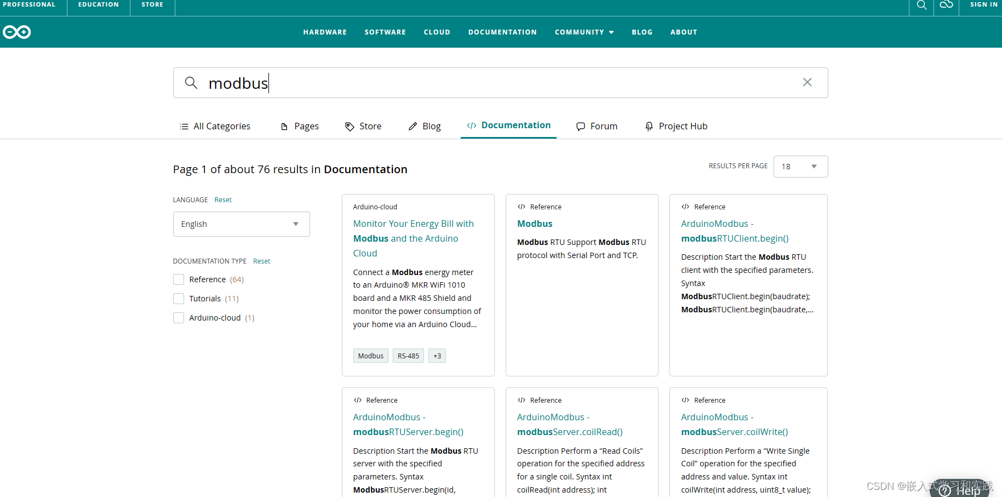1002x497 pixels.
Task: Open the Documentation menu in the header
Action: tap(502, 32)
